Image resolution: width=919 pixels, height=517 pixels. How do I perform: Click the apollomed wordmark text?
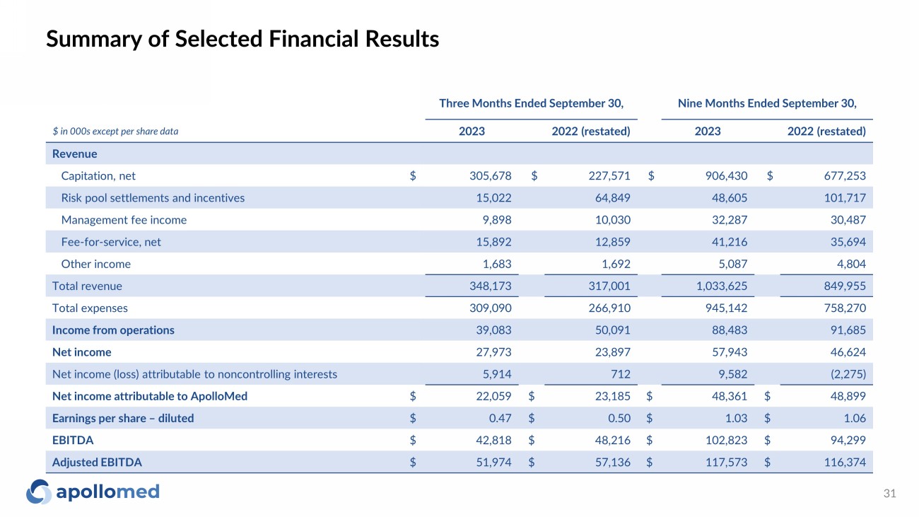coord(108,492)
